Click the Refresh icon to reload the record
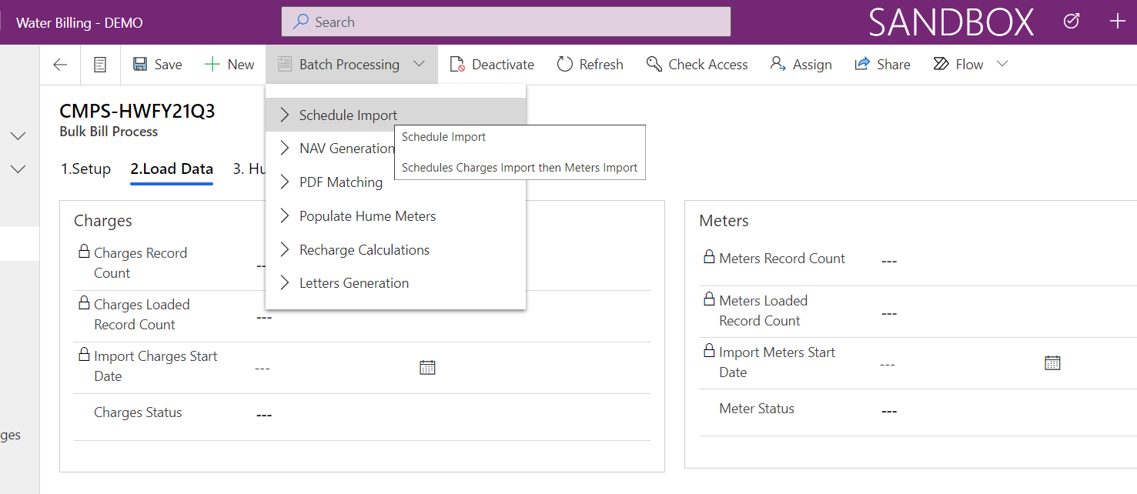Screen dimensions: 1137x494 click(564, 64)
